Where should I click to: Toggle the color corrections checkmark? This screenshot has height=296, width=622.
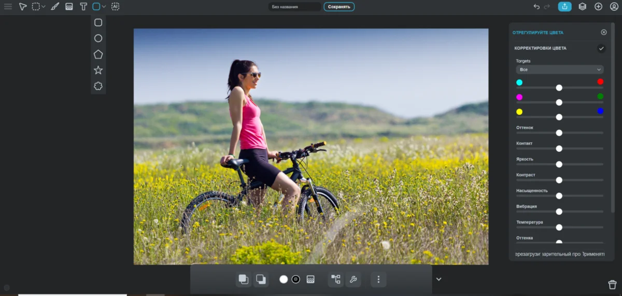point(601,49)
